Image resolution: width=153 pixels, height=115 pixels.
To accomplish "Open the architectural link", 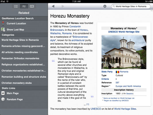I will (78, 40).
